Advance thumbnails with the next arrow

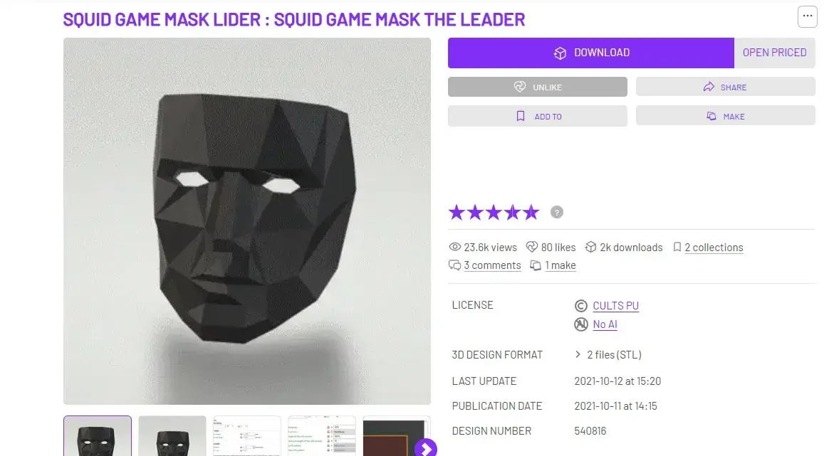pos(425,449)
